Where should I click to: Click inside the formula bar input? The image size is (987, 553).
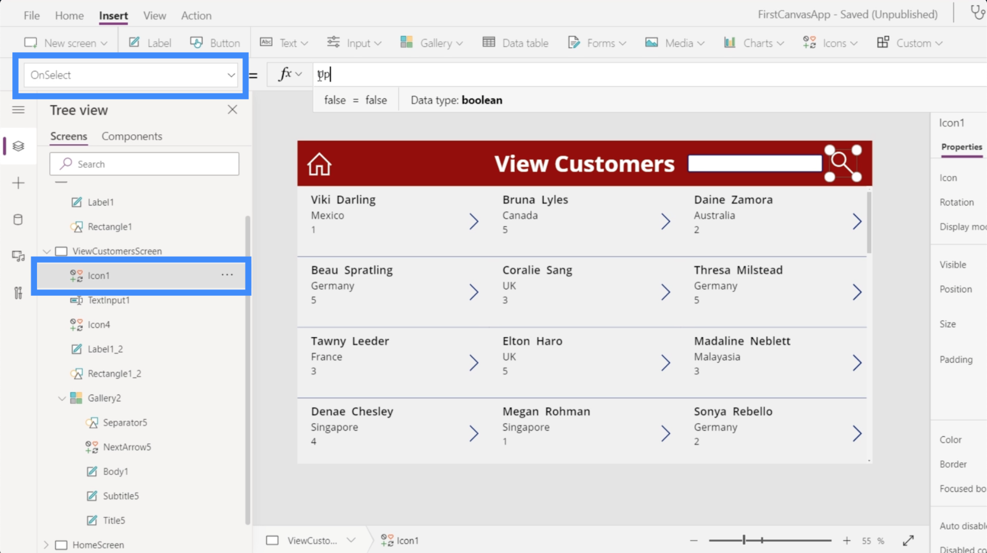pos(649,75)
